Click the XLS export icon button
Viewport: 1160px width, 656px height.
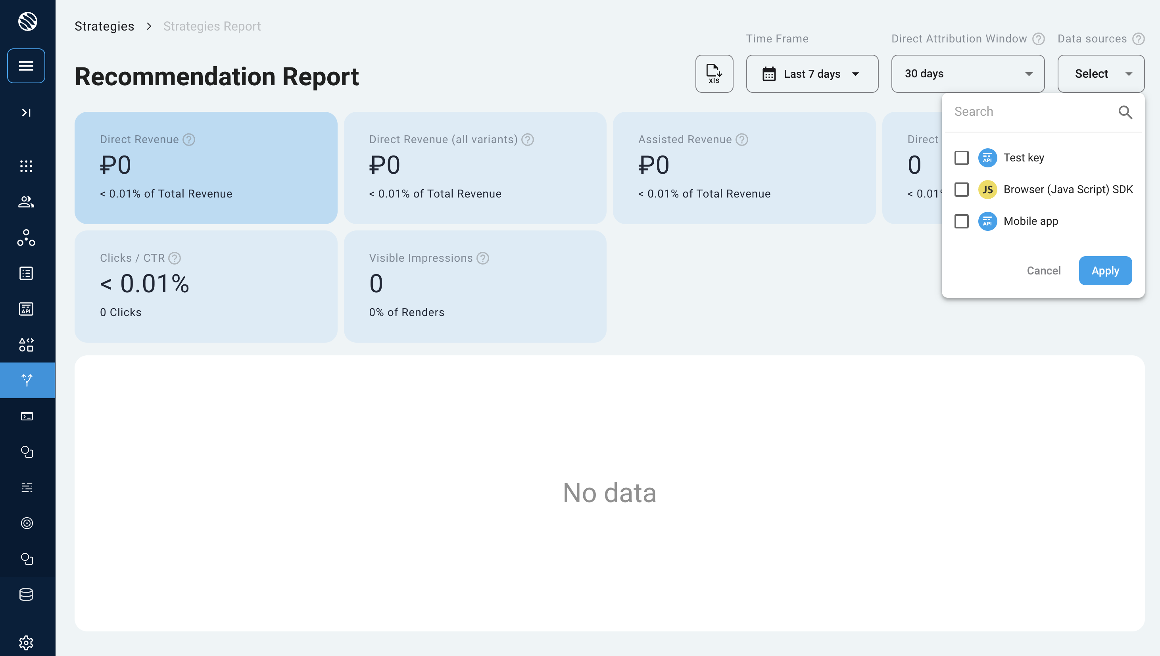point(714,73)
